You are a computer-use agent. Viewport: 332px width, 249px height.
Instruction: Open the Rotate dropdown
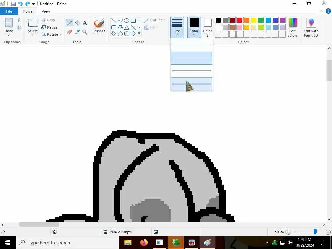coord(52,34)
